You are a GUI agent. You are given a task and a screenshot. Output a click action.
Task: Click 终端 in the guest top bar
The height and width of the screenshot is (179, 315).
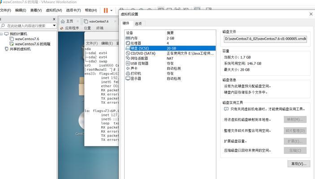coord(100,28)
